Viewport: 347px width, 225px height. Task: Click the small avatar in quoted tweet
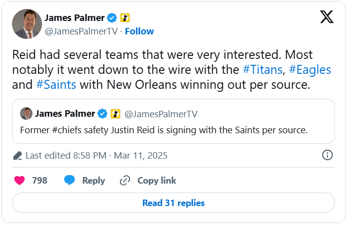pyautogui.click(x=26, y=114)
